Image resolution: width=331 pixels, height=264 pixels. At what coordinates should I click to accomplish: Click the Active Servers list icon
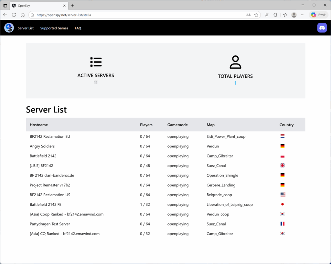[x=96, y=62]
